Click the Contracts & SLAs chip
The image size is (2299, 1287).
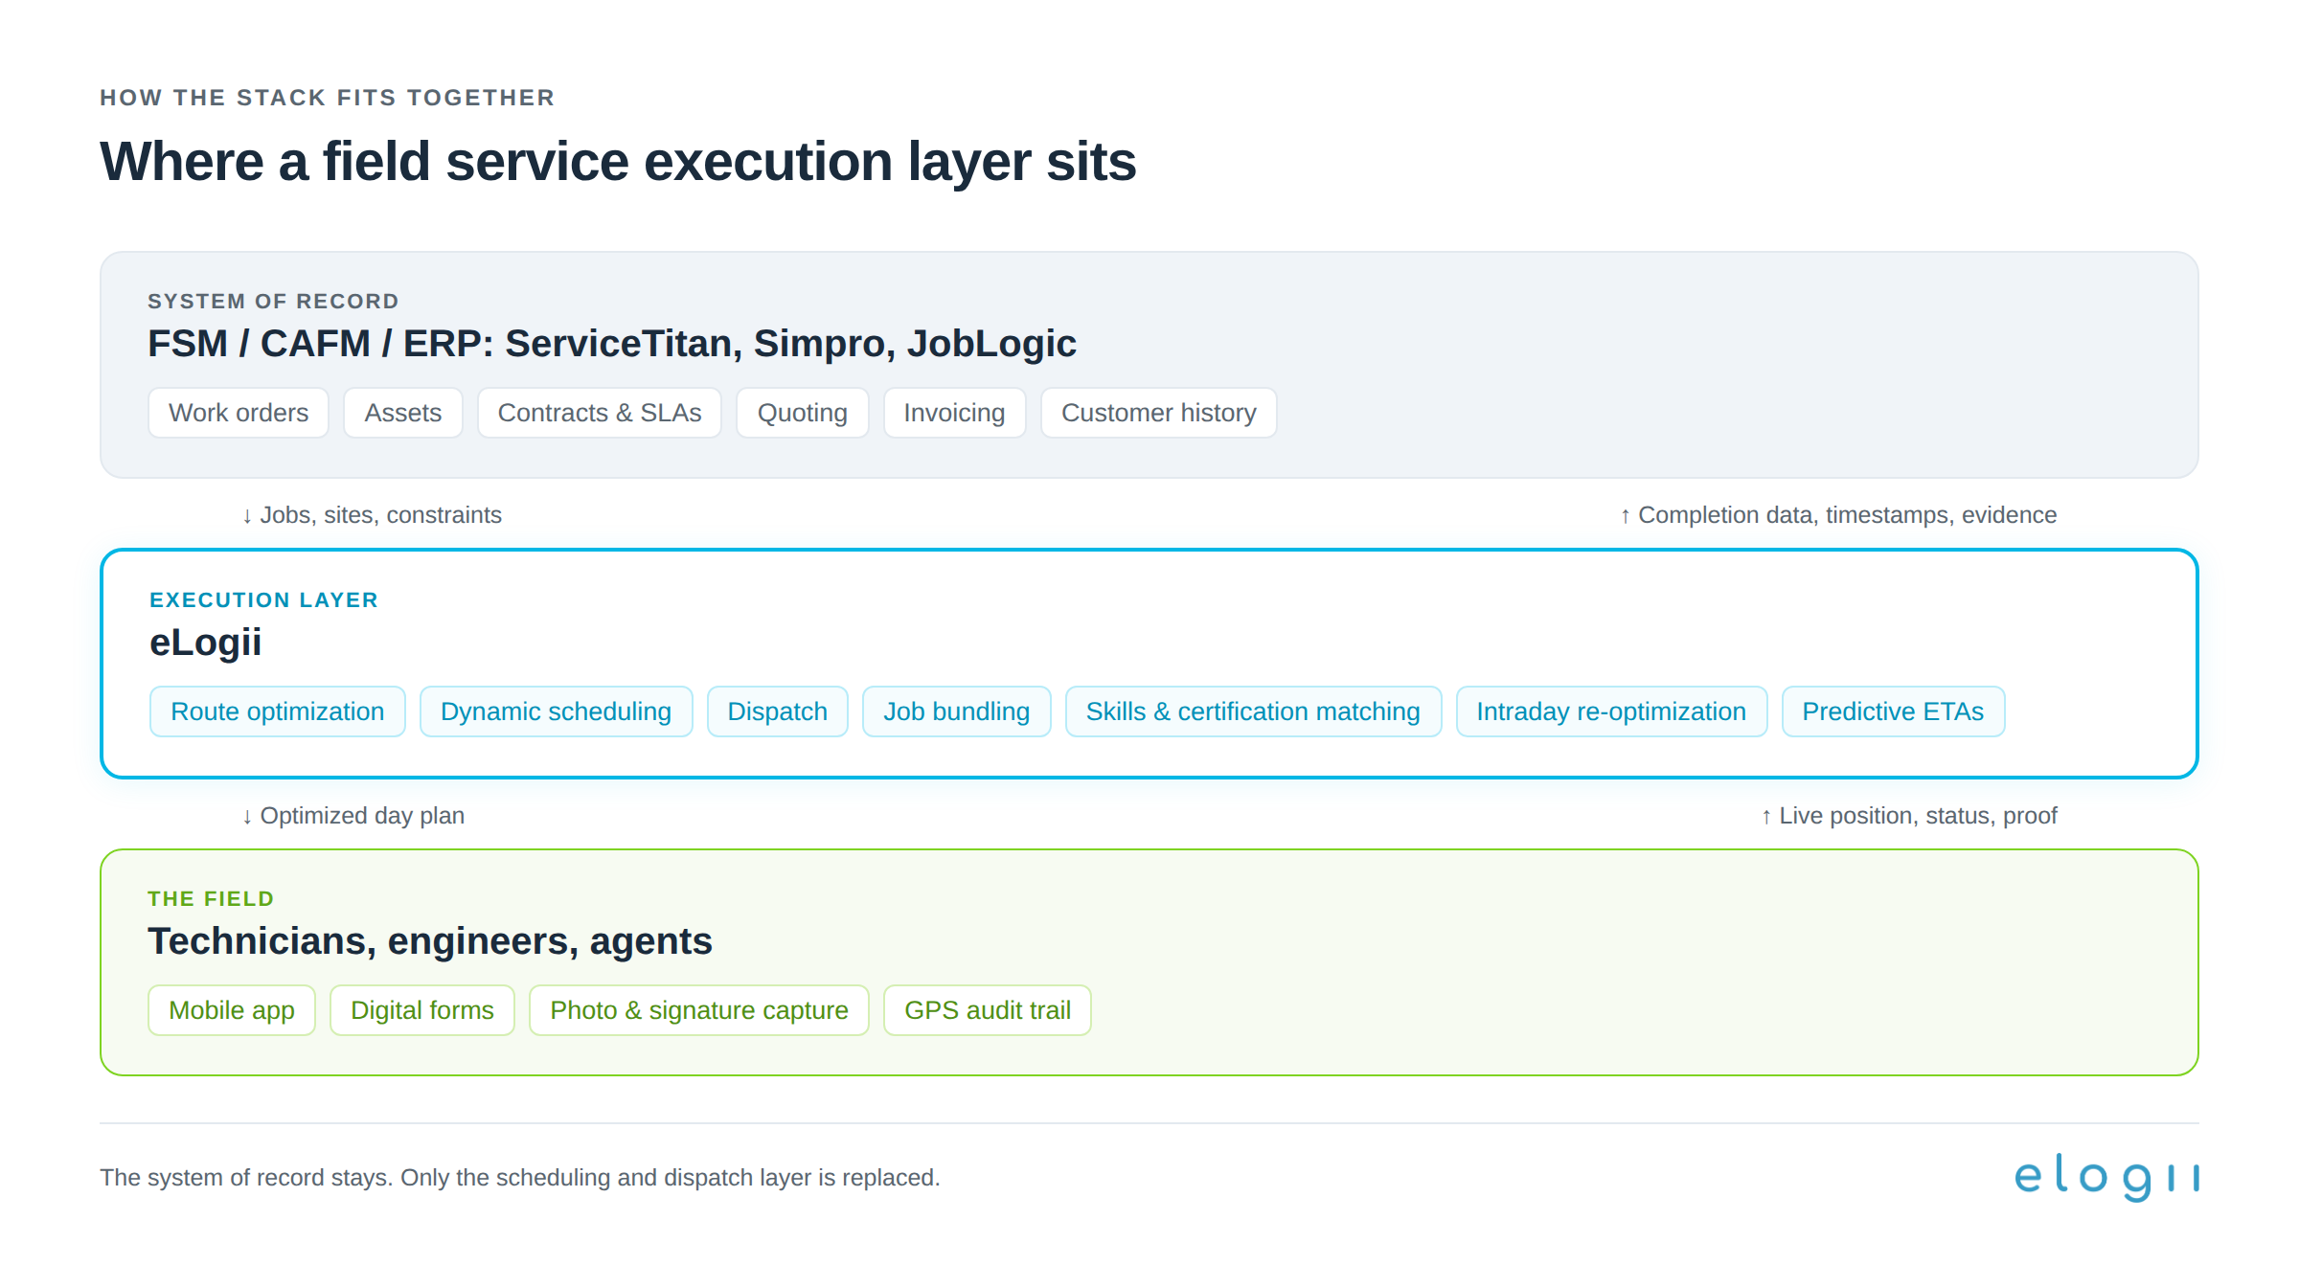click(x=600, y=413)
